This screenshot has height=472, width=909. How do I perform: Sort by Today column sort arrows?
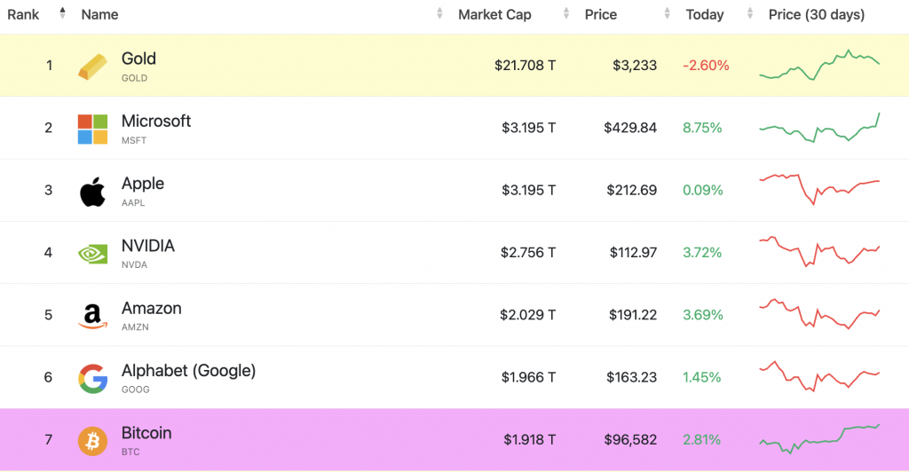[750, 14]
